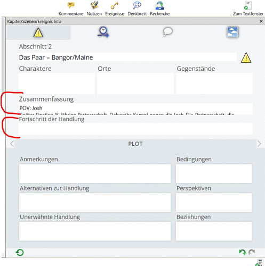Select the speech bubble tab
This screenshot has width=265, height=266.
tap(167, 32)
